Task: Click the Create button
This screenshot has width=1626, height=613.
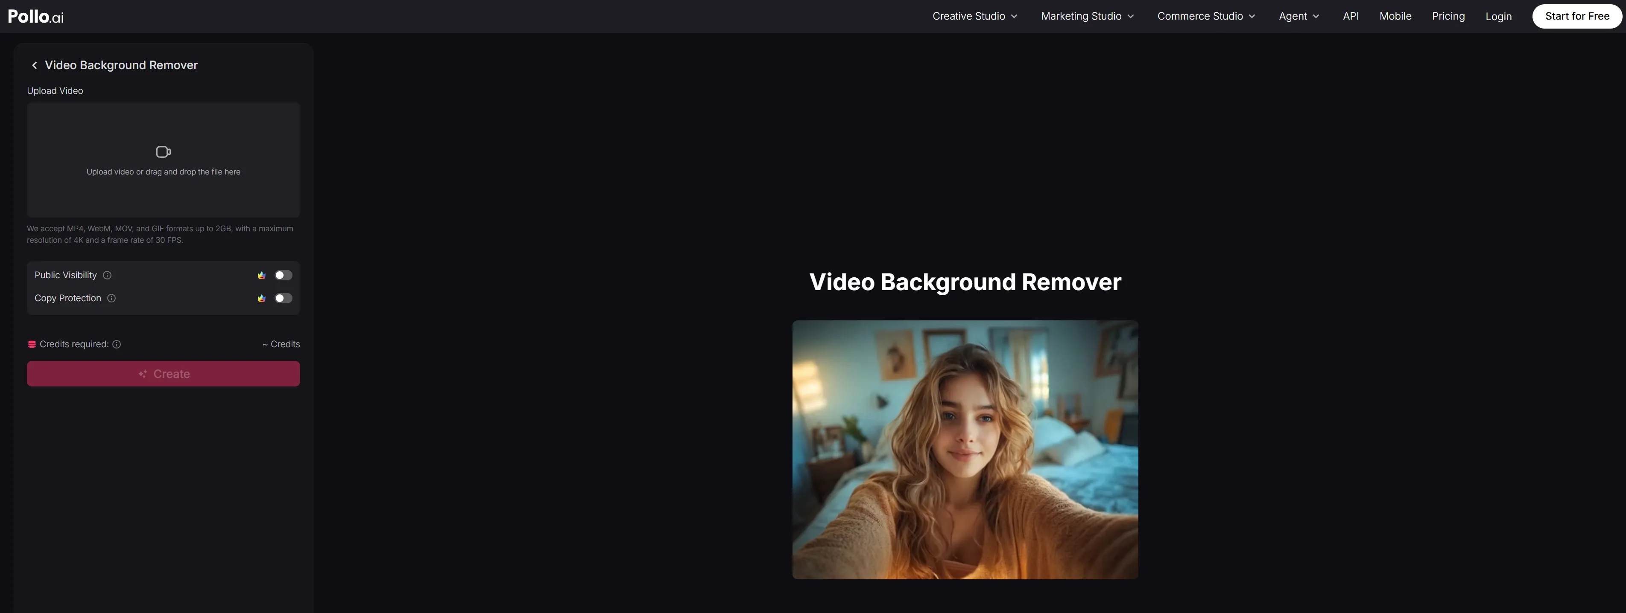Action: tap(164, 374)
